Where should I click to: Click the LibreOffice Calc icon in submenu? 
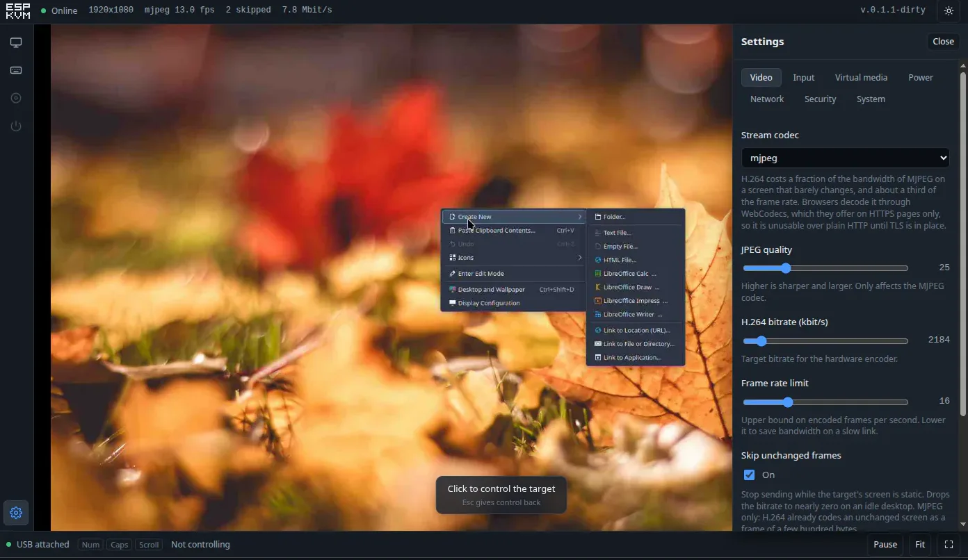pyautogui.click(x=597, y=274)
